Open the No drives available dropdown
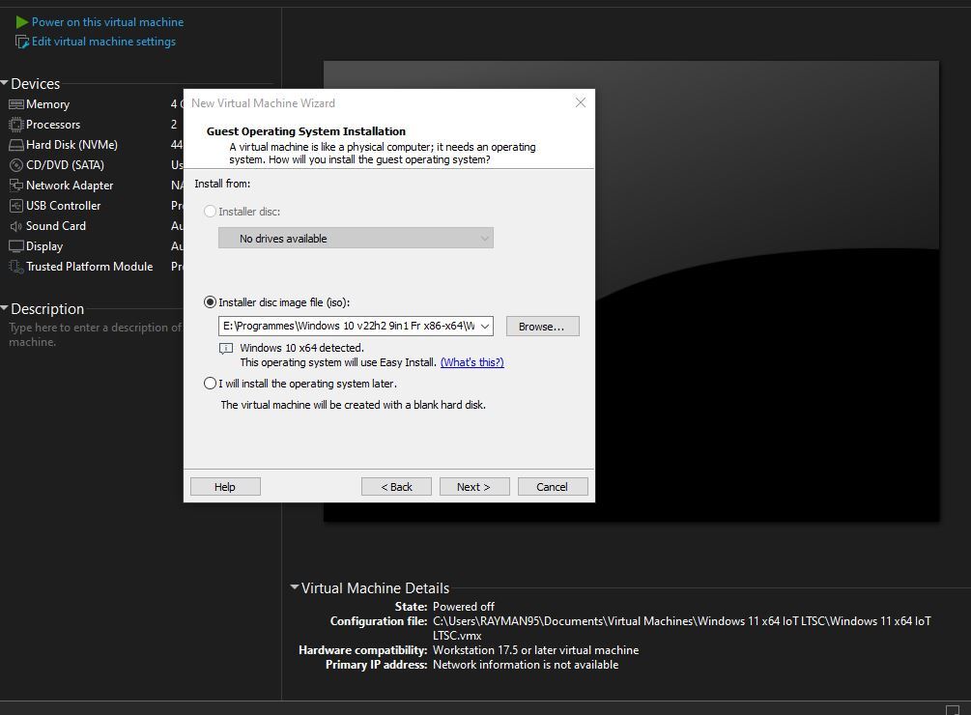 tap(357, 239)
